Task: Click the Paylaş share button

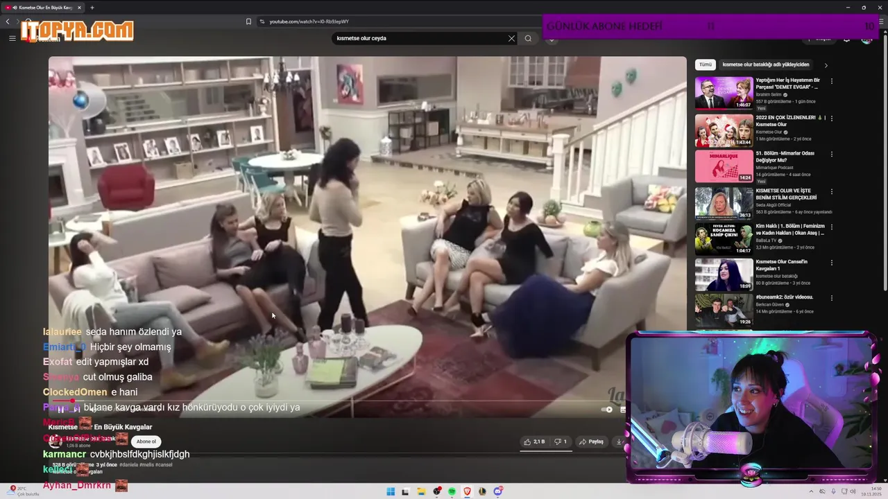Action: pyautogui.click(x=591, y=441)
